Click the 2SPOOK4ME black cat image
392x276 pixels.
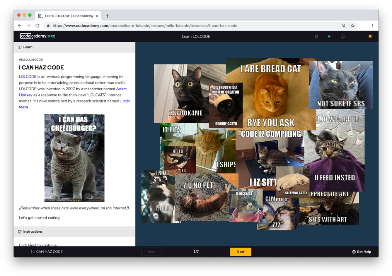click(x=181, y=93)
